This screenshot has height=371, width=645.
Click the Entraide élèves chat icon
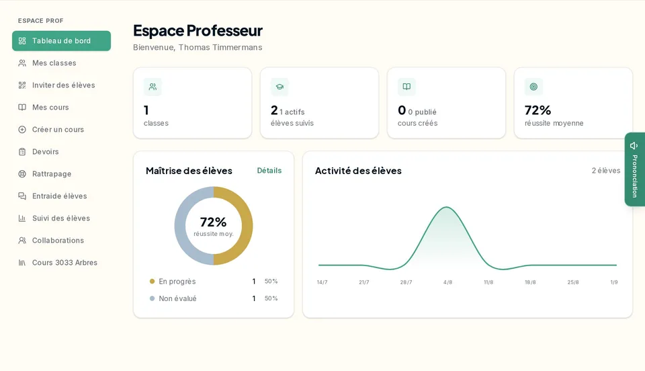(22, 196)
